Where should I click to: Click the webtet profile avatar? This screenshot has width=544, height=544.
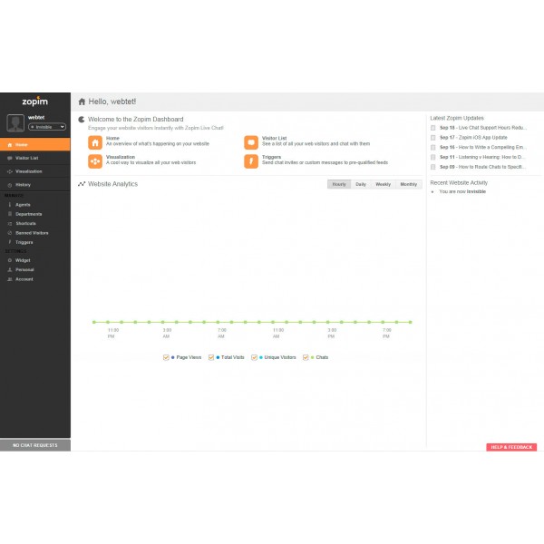pyautogui.click(x=15, y=122)
